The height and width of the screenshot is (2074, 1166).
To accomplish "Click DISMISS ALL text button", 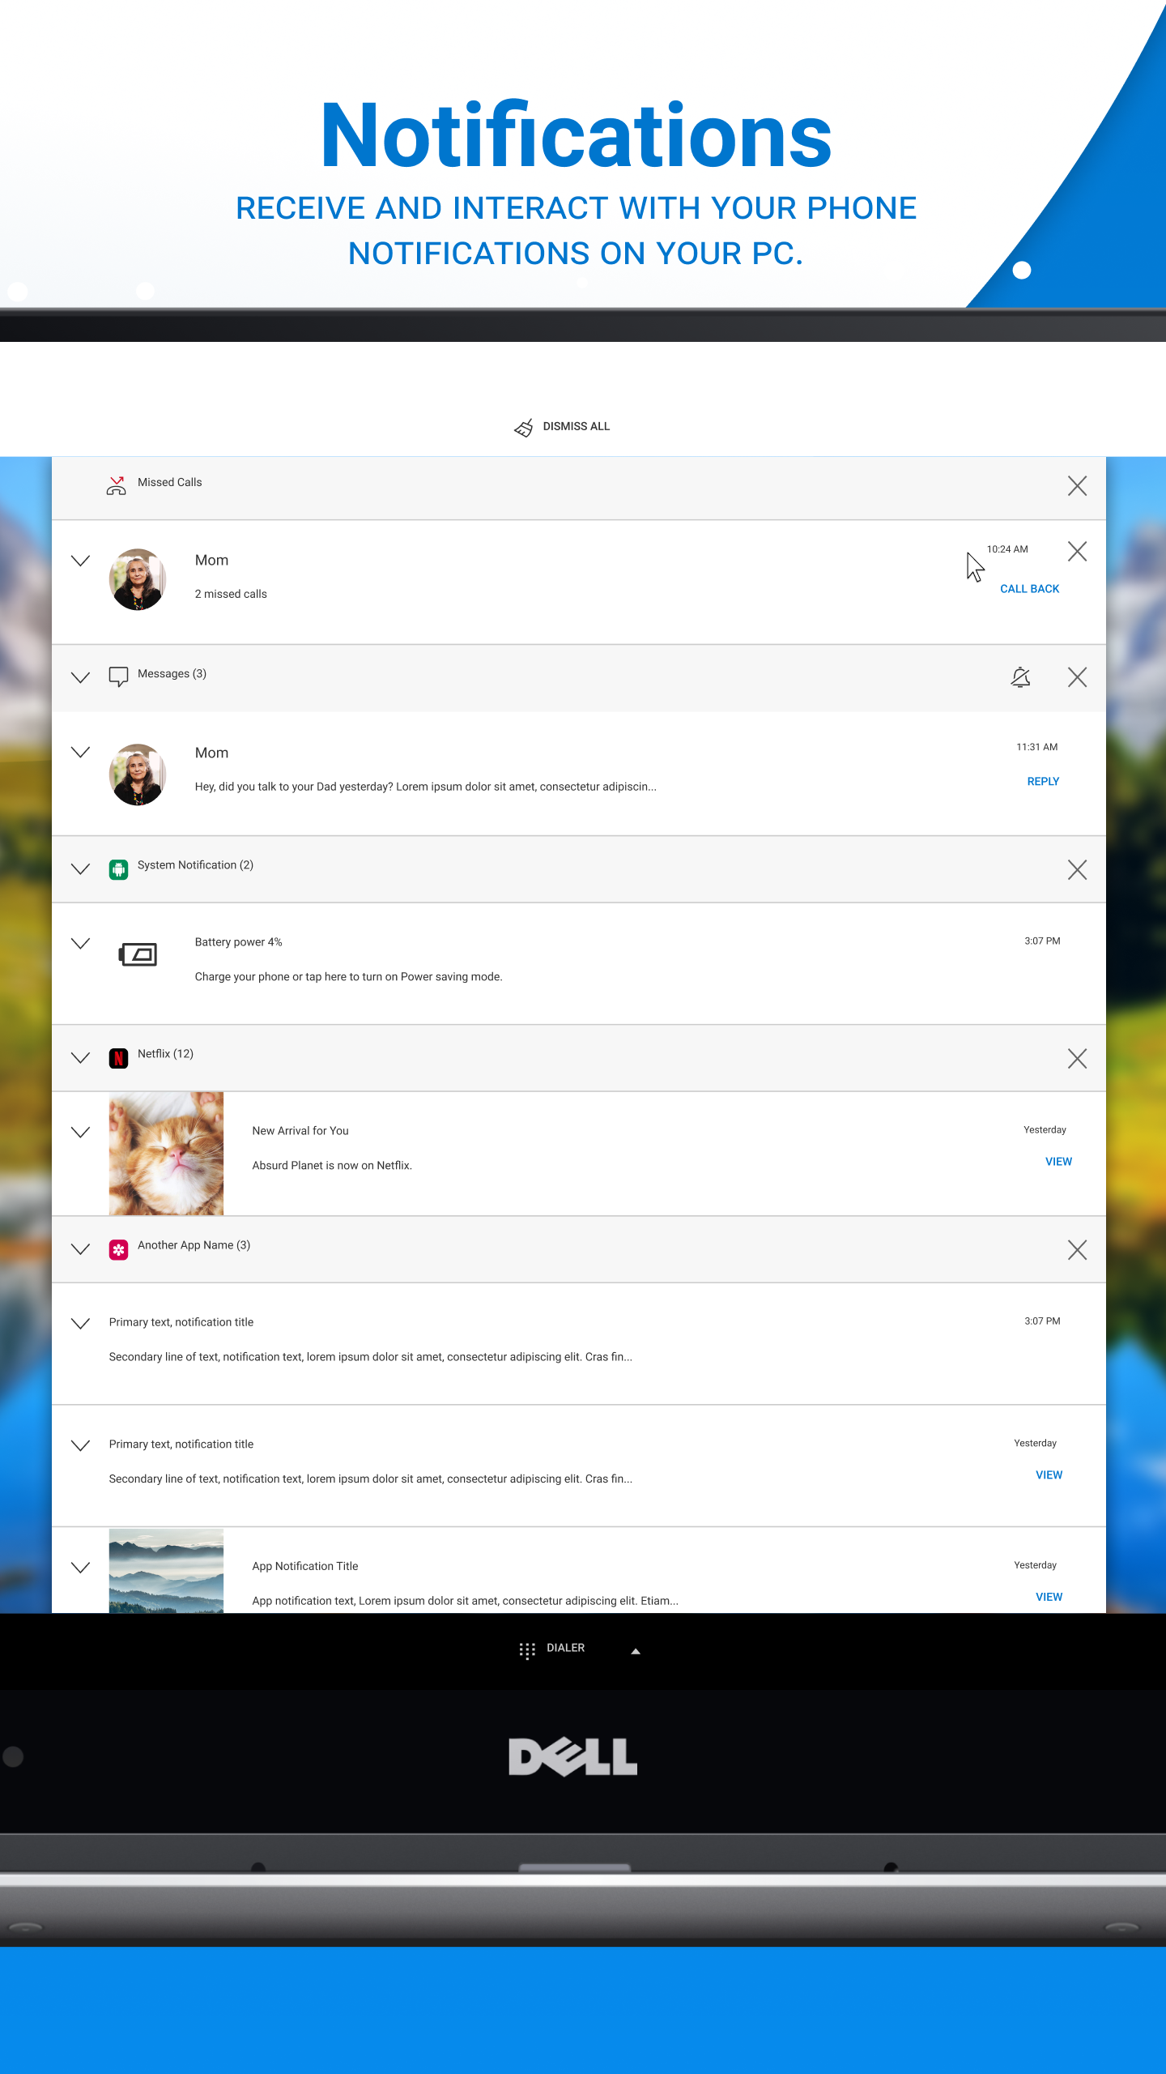I will pyautogui.click(x=576, y=426).
